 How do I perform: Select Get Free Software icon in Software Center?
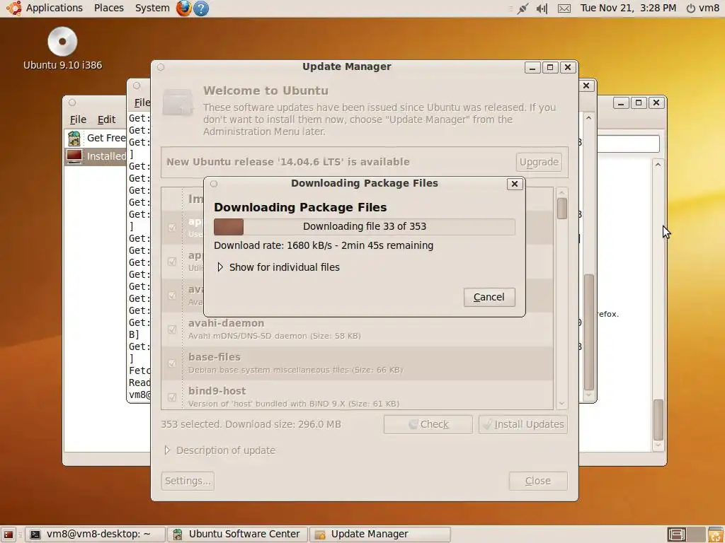click(x=74, y=138)
